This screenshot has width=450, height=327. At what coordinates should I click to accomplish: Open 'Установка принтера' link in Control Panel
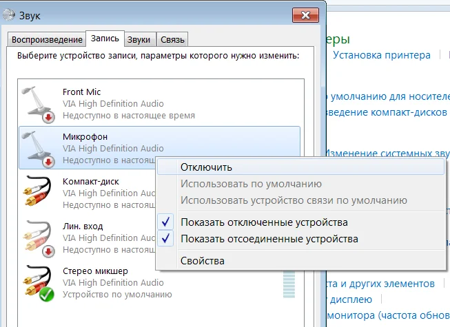[x=381, y=55]
